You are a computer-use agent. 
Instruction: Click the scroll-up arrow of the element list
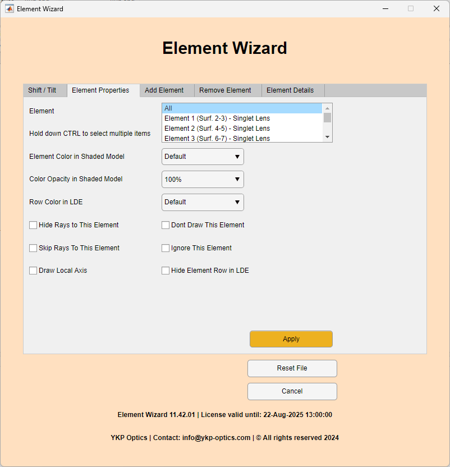[x=328, y=107]
